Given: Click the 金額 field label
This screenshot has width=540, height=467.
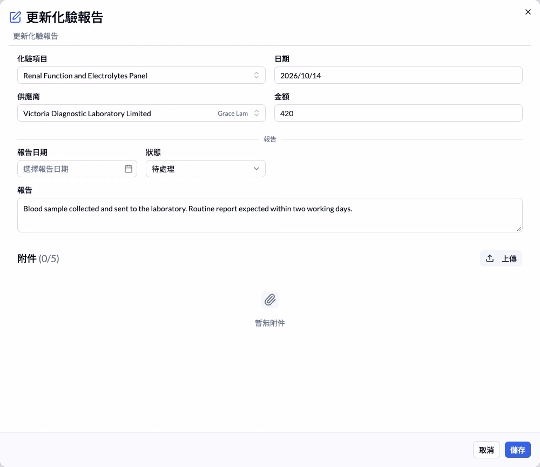Looking at the screenshot, I should 282,97.
